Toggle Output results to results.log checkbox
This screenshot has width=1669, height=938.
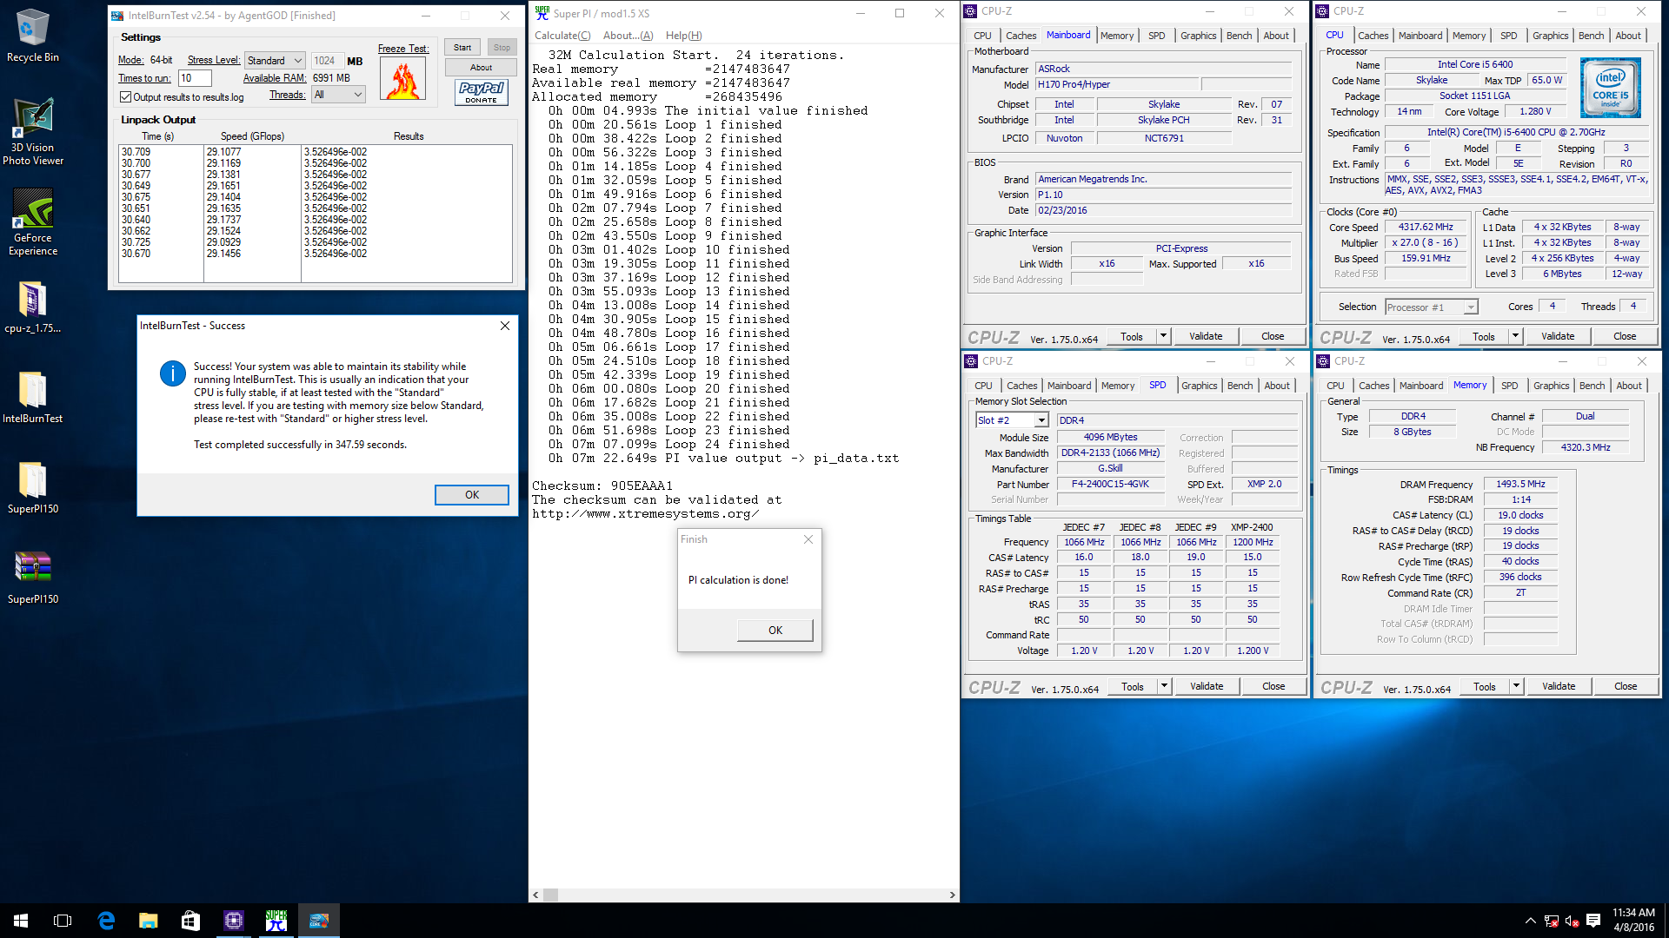(125, 96)
